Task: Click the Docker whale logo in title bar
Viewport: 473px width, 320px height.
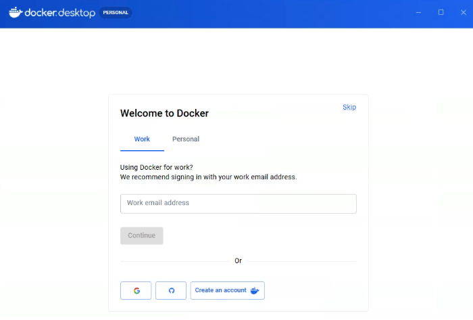Action: point(16,12)
